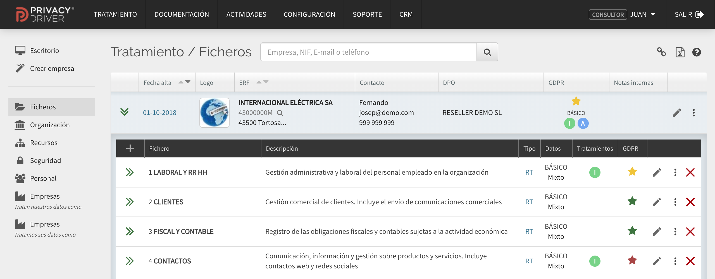Delete the CONTACTOS fichero
The width and height of the screenshot is (715, 279).
[690, 261]
